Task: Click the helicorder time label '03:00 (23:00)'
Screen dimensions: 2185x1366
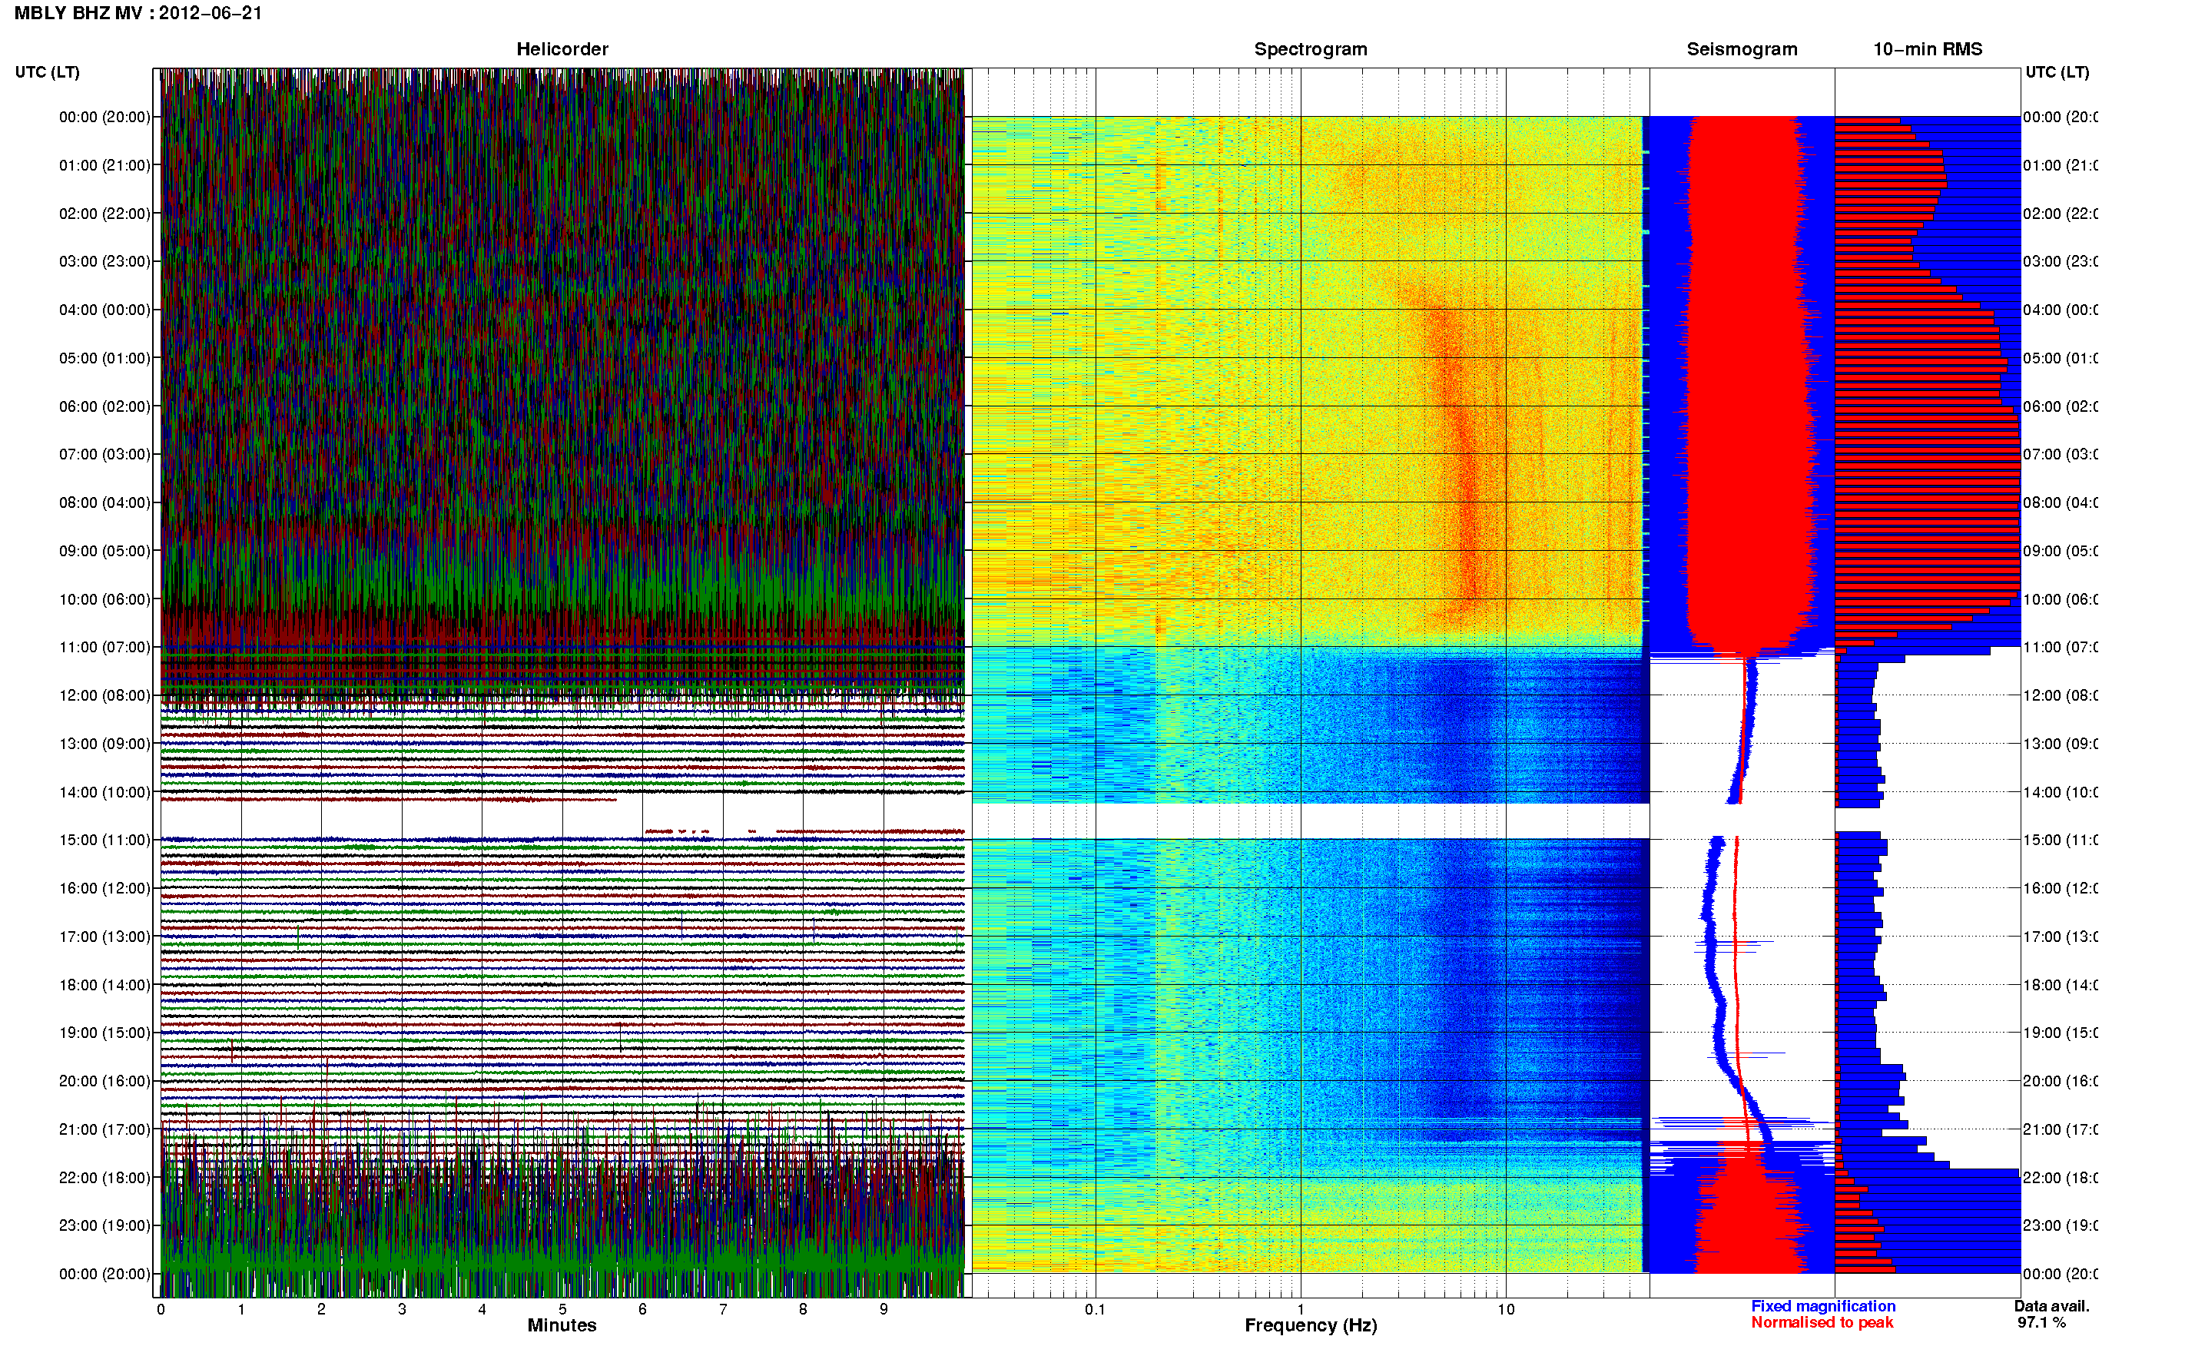Action: (x=104, y=262)
